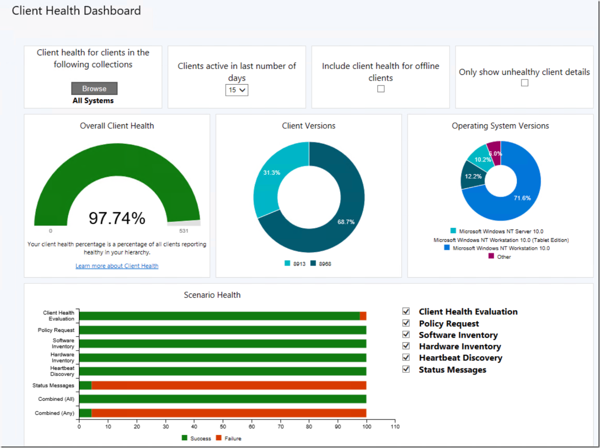600x448 pixels.
Task: Enable include client health for offline clients checkbox
Action: 381,89
